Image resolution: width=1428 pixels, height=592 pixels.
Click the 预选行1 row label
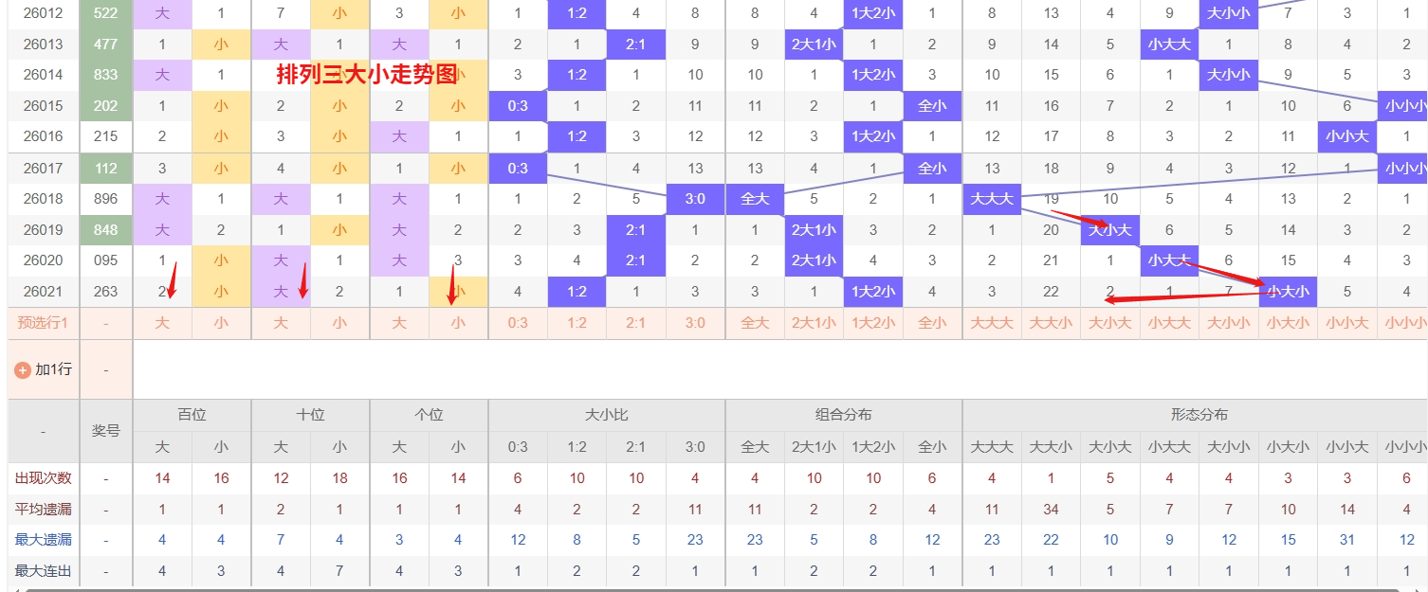click(x=44, y=323)
